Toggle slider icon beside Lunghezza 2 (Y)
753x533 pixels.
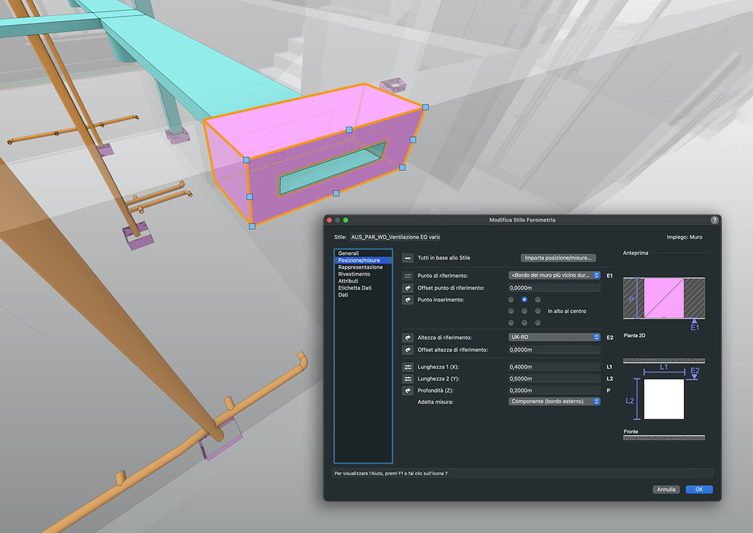(x=408, y=378)
